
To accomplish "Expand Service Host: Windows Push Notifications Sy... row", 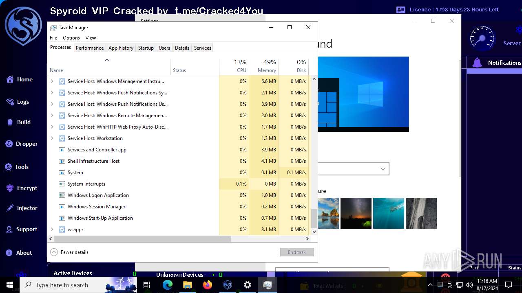I will coord(52,93).
